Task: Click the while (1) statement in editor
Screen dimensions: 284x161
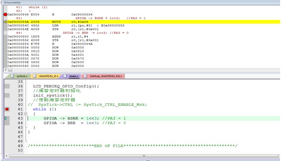Action: coord(45,109)
